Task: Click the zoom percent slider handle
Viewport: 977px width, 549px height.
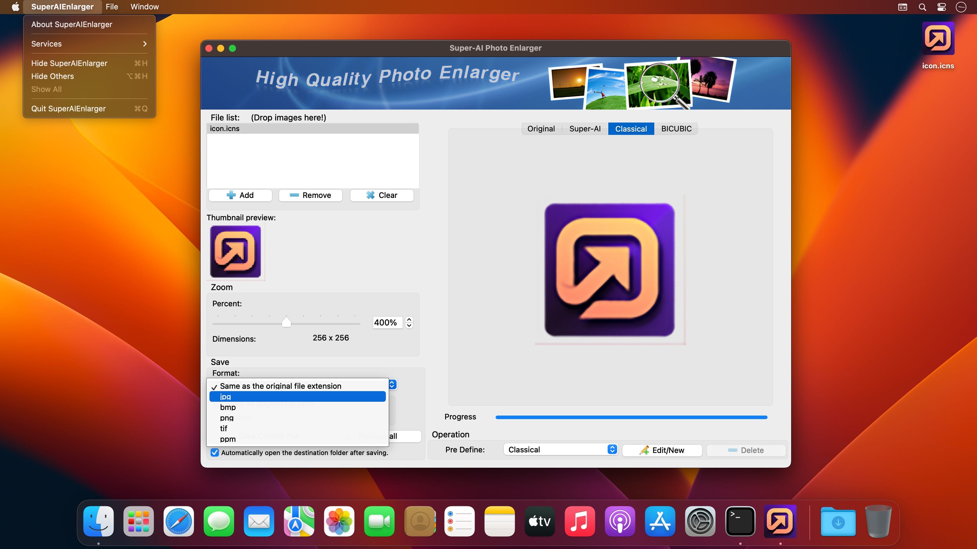Action: pyautogui.click(x=286, y=322)
